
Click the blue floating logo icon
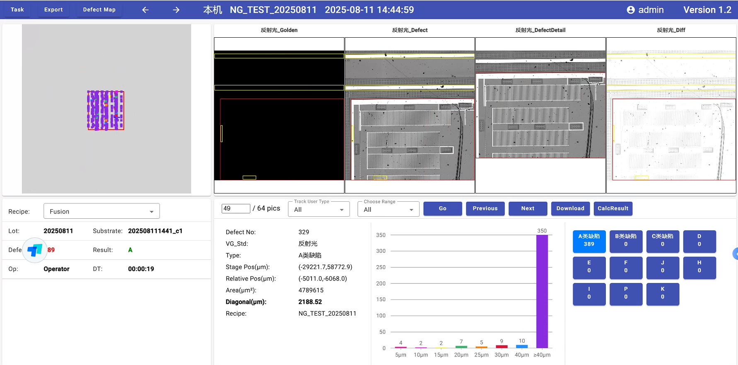tap(35, 250)
